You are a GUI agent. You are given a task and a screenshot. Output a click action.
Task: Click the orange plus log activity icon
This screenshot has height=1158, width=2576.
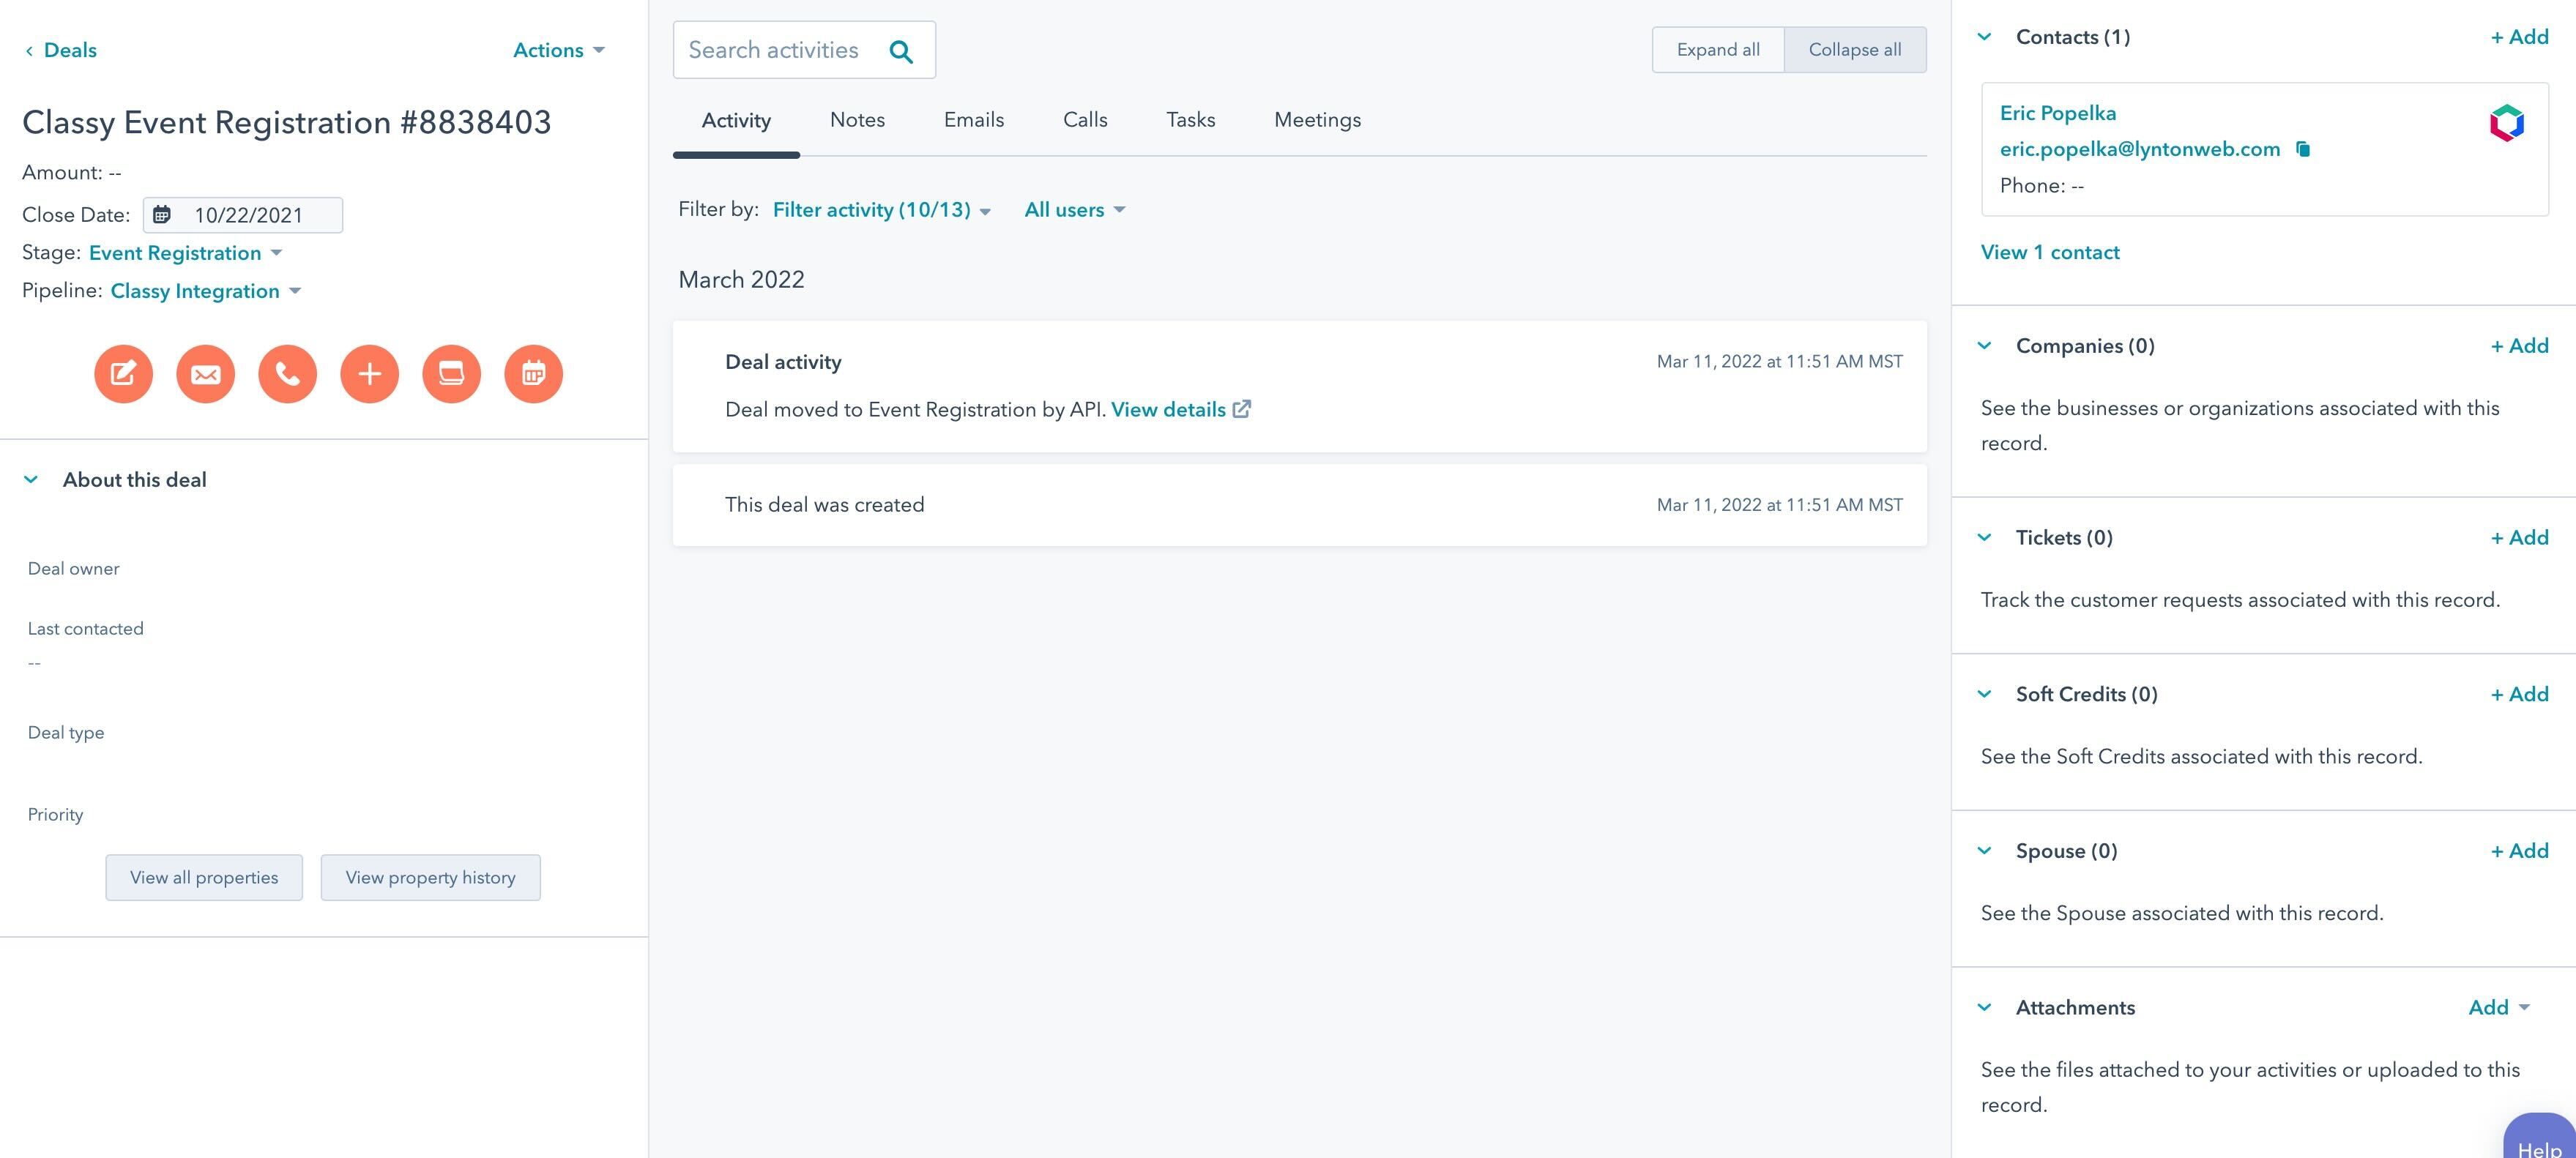tap(369, 374)
